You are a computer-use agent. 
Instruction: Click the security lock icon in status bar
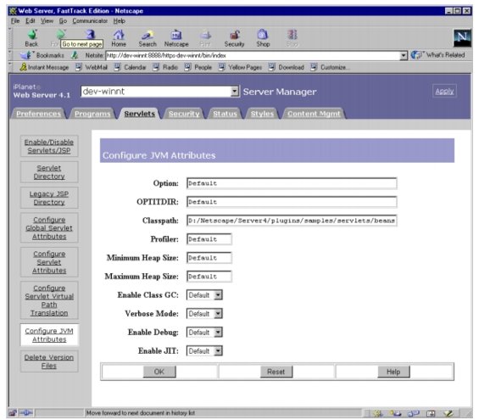pyautogui.click(x=12, y=412)
